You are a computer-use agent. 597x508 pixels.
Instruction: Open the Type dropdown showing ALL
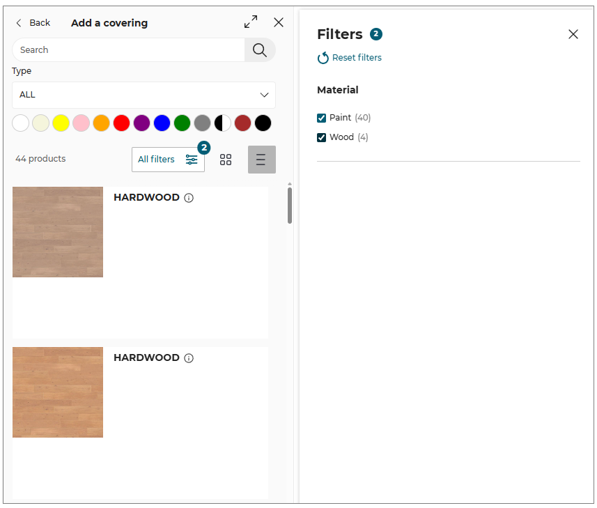[144, 95]
